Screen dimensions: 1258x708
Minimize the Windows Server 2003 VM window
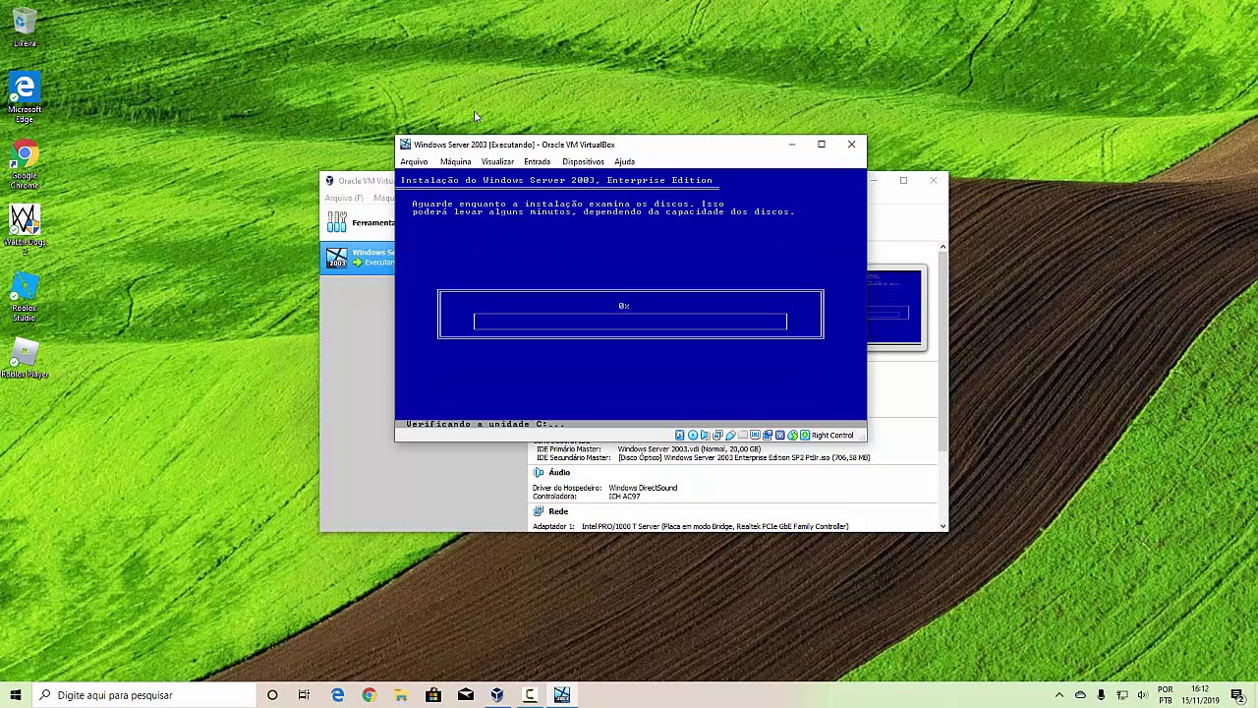[792, 145]
